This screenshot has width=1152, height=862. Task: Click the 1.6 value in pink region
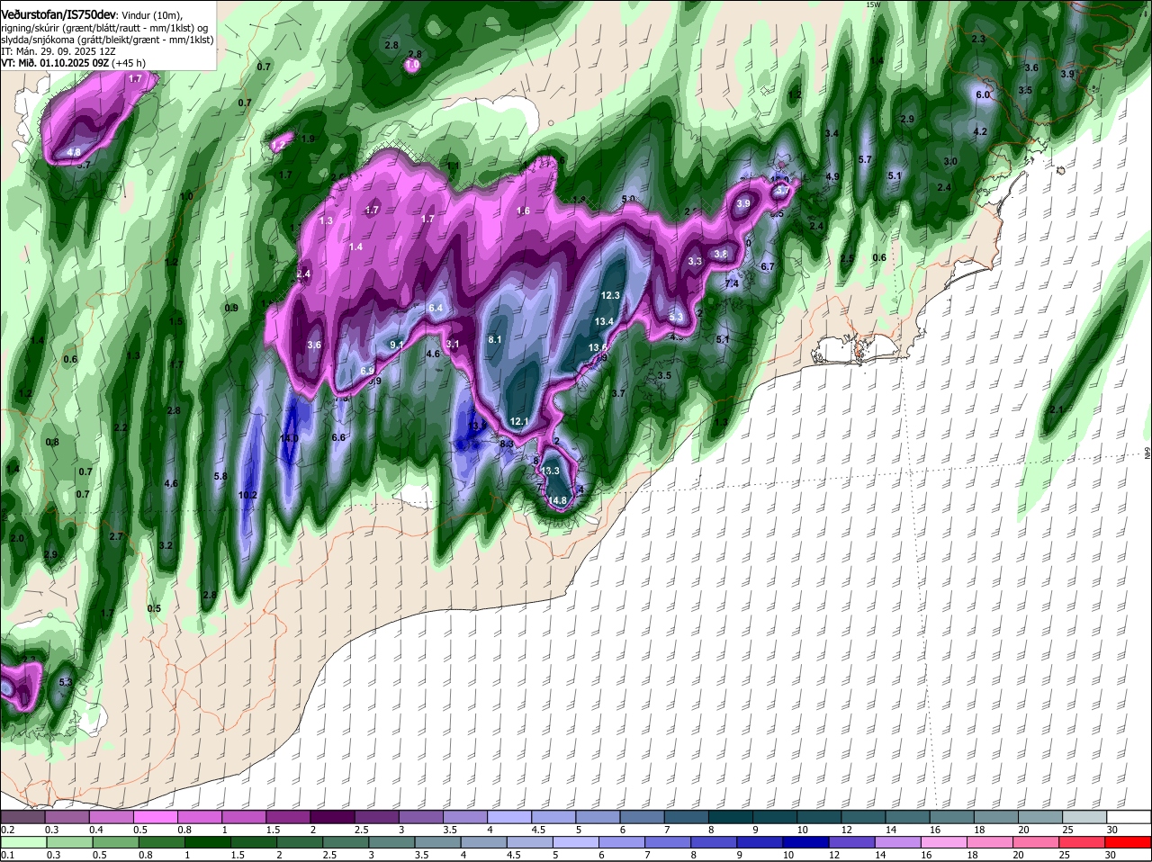pyautogui.click(x=523, y=211)
